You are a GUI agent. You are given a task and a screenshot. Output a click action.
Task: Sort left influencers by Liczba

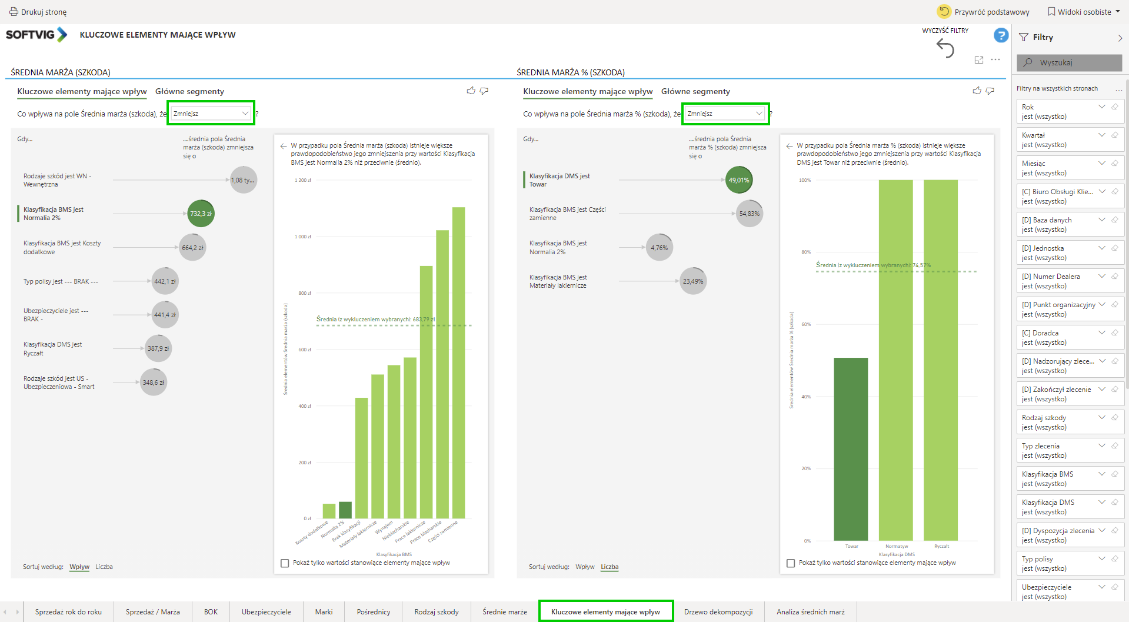[x=104, y=567]
